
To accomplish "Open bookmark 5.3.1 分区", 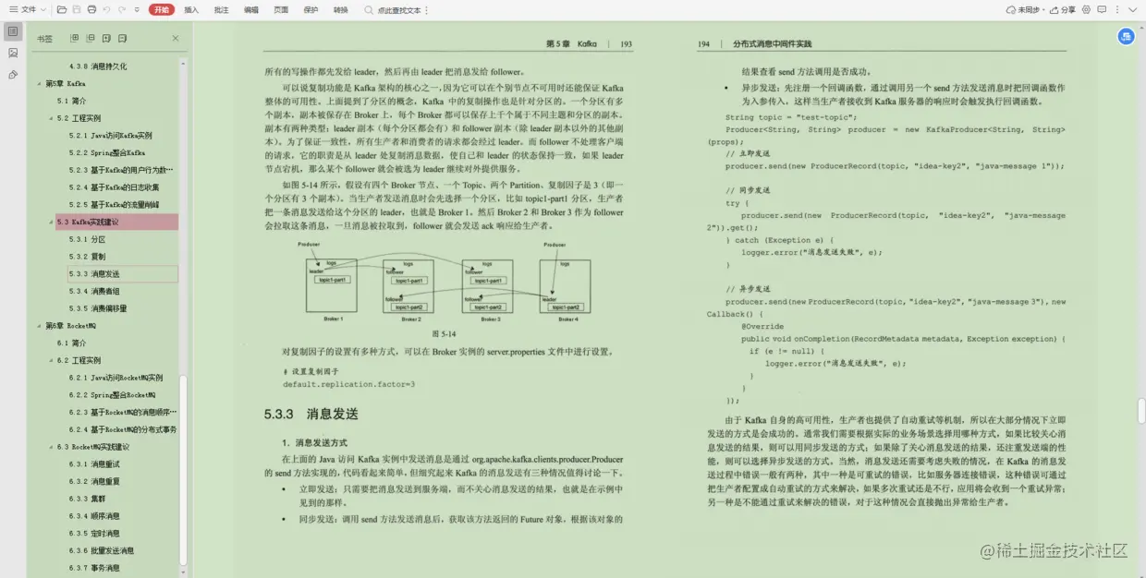I will (87, 239).
